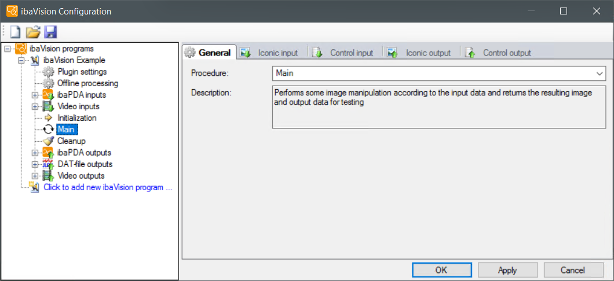
Task: Click the Initialization arrow icon
Action: (48, 117)
